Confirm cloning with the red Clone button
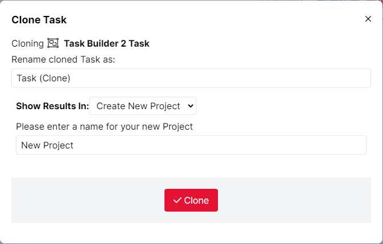The image size is (383, 244). (x=191, y=200)
